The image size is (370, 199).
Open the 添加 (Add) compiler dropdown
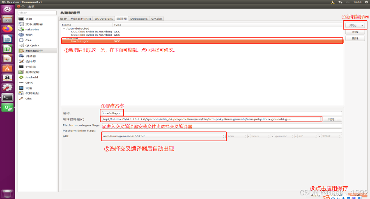(355, 25)
